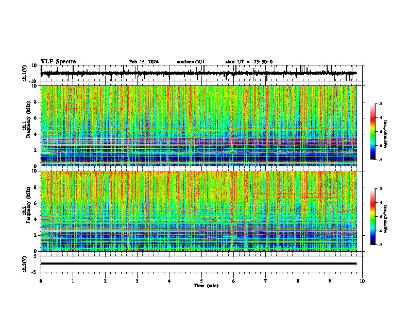Viewport: 408px width, 315px height.
Task: Click the ch.2 spectrogram panel
Action: pos(199,211)
